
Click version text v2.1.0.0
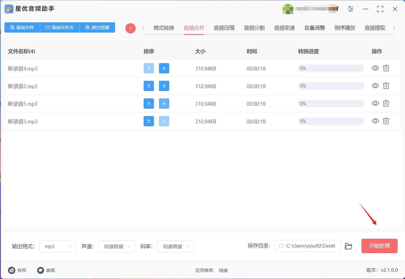coord(389,270)
